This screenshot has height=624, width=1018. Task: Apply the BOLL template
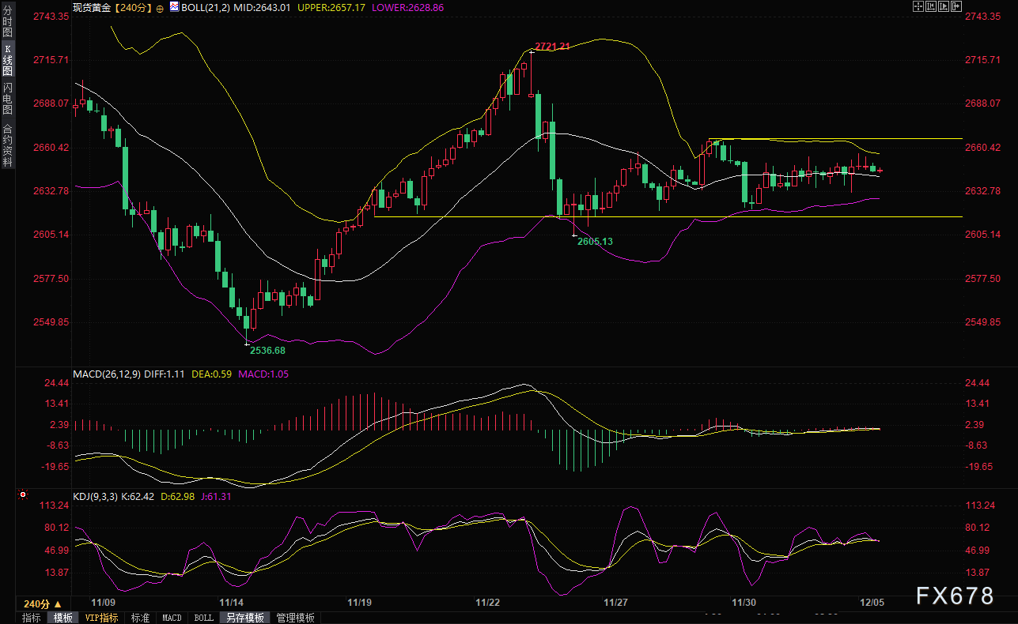(x=203, y=618)
